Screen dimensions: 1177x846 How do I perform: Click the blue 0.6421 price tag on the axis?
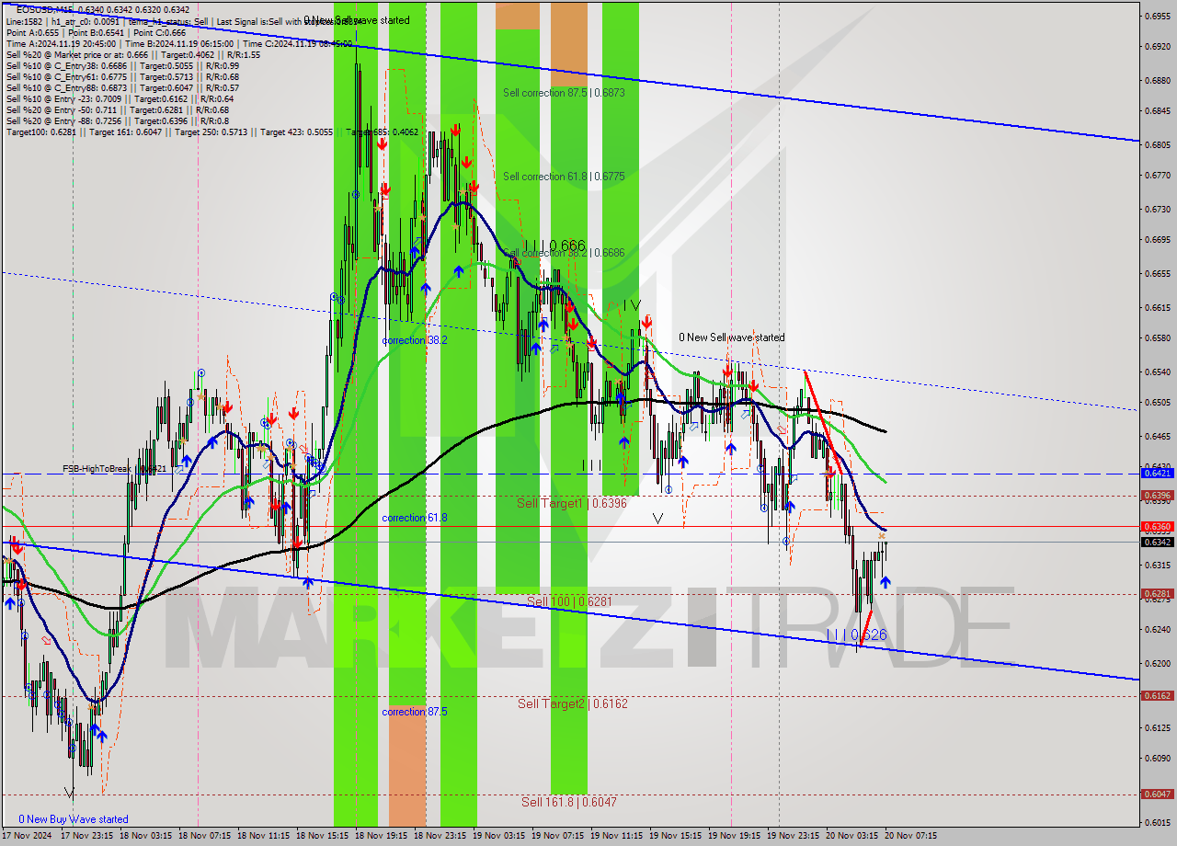pyautogui.click(x=1157, y=473)
